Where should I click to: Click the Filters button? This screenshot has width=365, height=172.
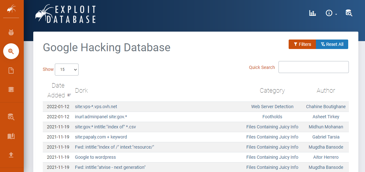[x=302, y=44]
